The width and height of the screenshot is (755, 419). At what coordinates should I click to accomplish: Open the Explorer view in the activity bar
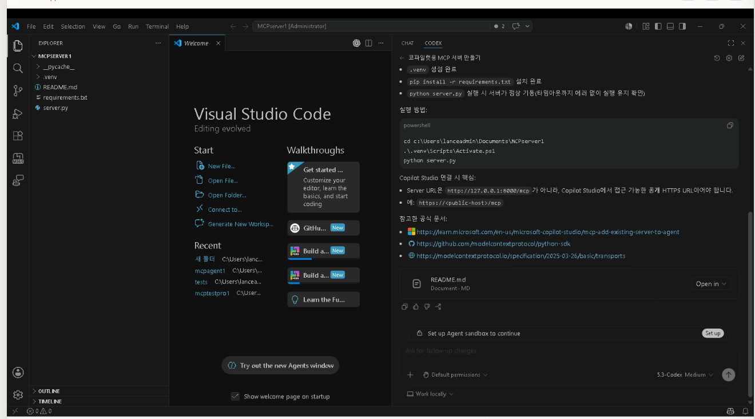(x=18, y=46)
